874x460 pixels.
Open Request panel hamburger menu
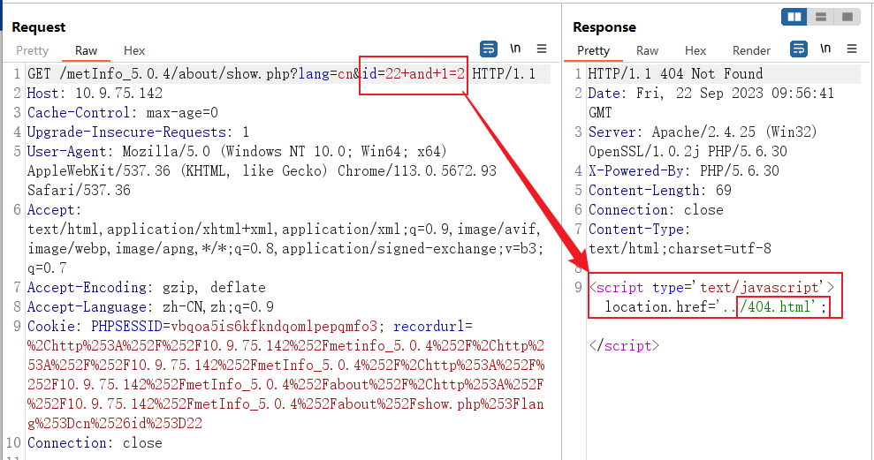tap(541, 49)
